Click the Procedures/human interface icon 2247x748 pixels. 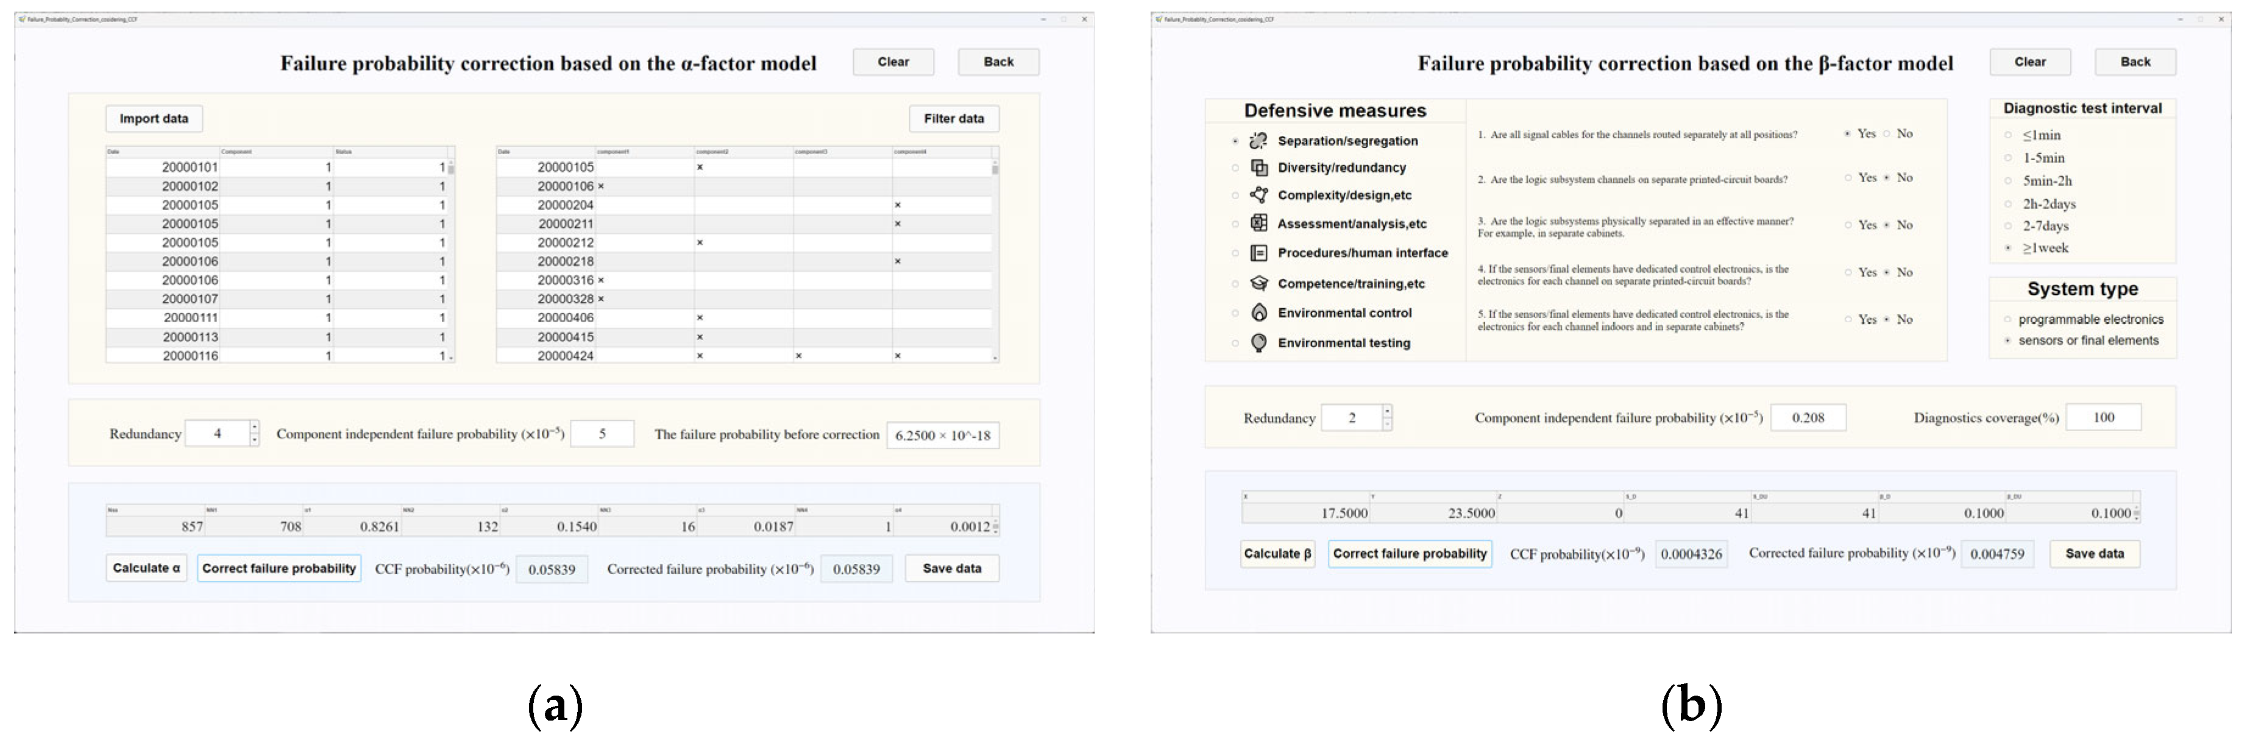(x=1258, y=253)
